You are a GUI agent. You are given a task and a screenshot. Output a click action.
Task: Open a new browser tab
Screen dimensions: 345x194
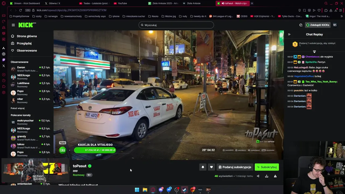pos(252,3)
